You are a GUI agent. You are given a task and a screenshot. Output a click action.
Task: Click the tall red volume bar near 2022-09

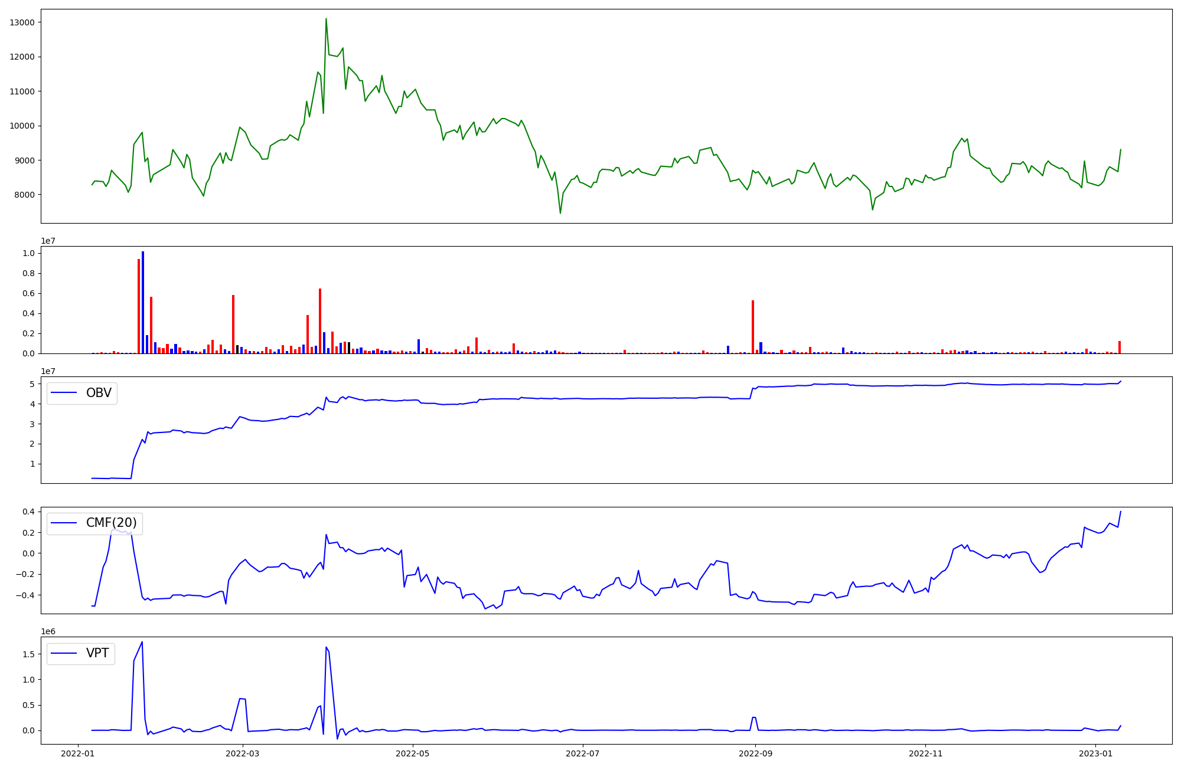click(753, 327)
